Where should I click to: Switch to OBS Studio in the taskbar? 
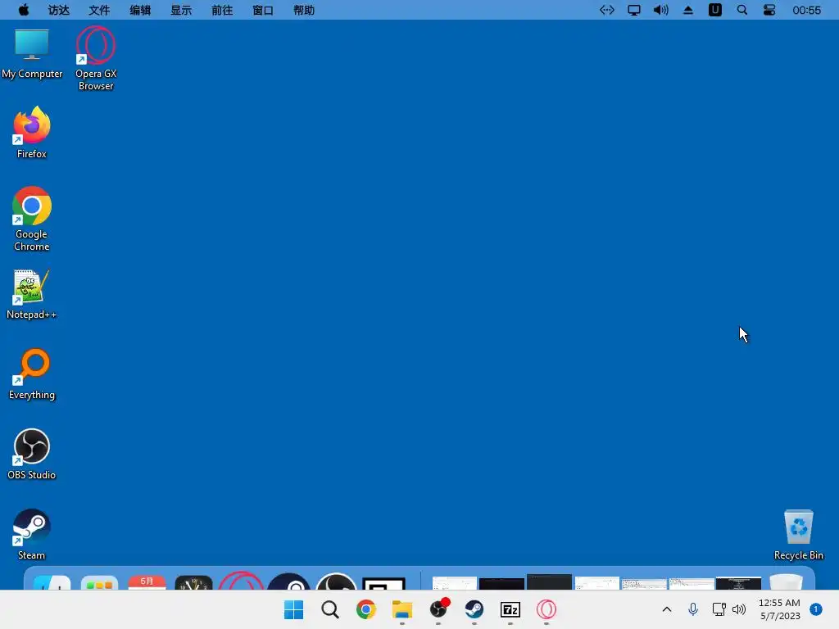click(439, 609)
